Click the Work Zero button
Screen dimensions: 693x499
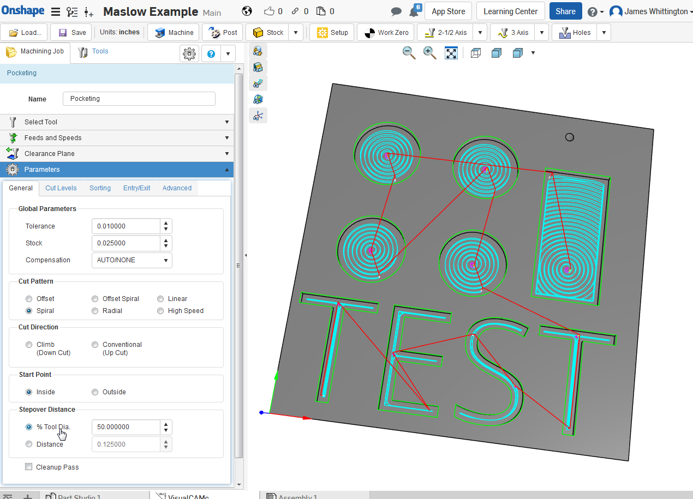pyautogui.click(x=386, y=32)
